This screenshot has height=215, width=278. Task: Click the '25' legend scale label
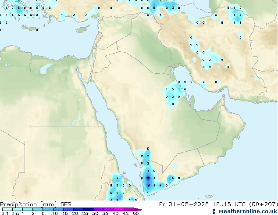tap(85, 213)
